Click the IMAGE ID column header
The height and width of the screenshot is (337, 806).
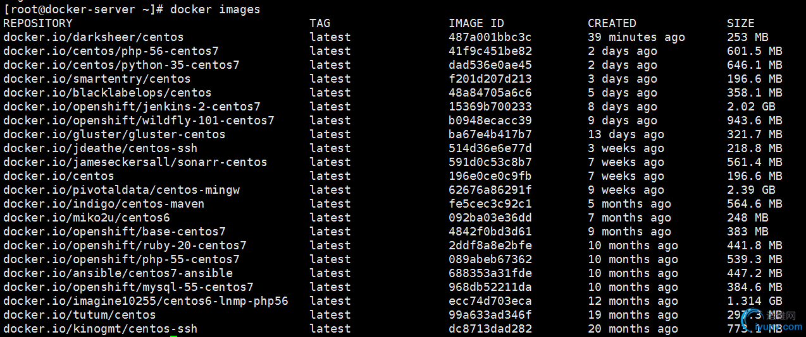[476, 23]
